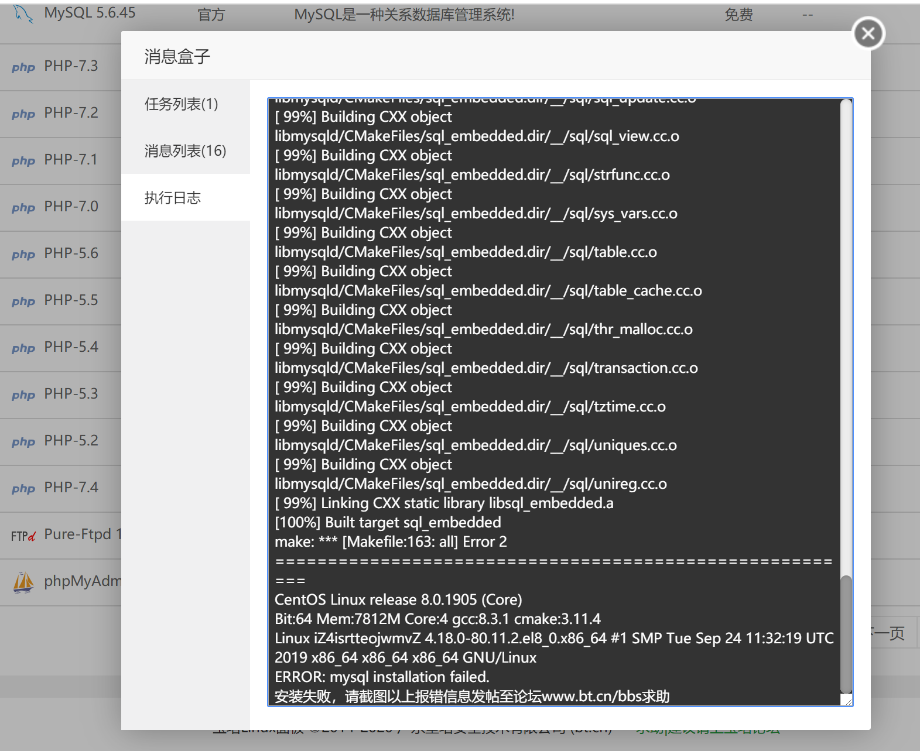The image size is (920, 751).
Task: Click the transaction.cc.o log line
Action: pyautogui.click(x=486, y=368)
